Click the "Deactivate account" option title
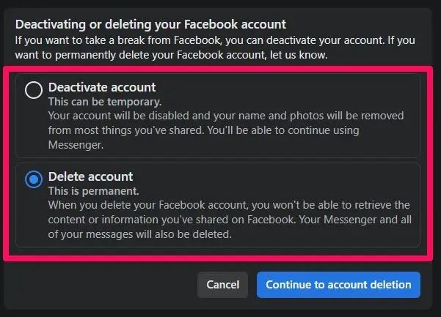The image size is (441, 317). [x=102, y=87]
